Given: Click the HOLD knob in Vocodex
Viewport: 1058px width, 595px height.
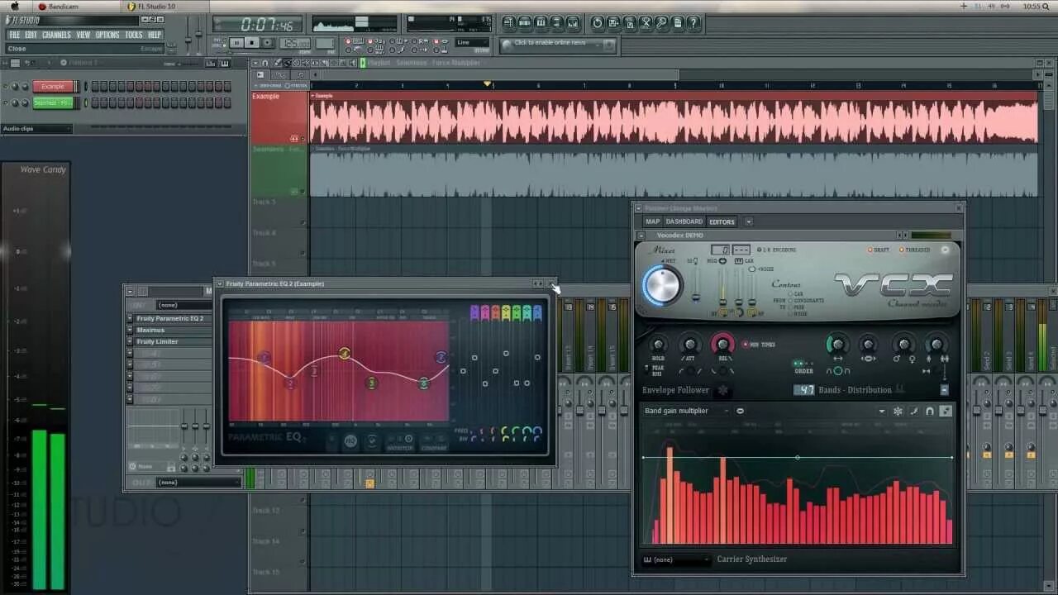Looking at the screenshot, I should point(658,345).
